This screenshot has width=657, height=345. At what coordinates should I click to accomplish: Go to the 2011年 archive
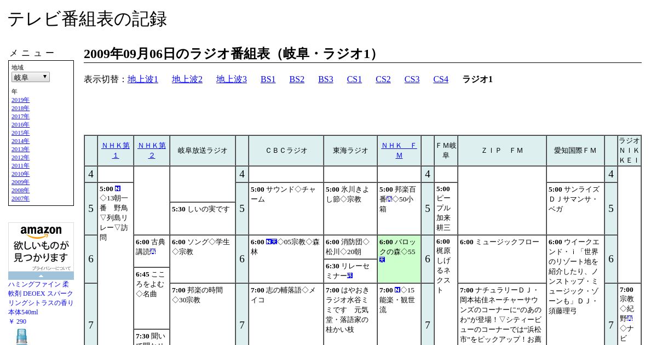(21, 165)
